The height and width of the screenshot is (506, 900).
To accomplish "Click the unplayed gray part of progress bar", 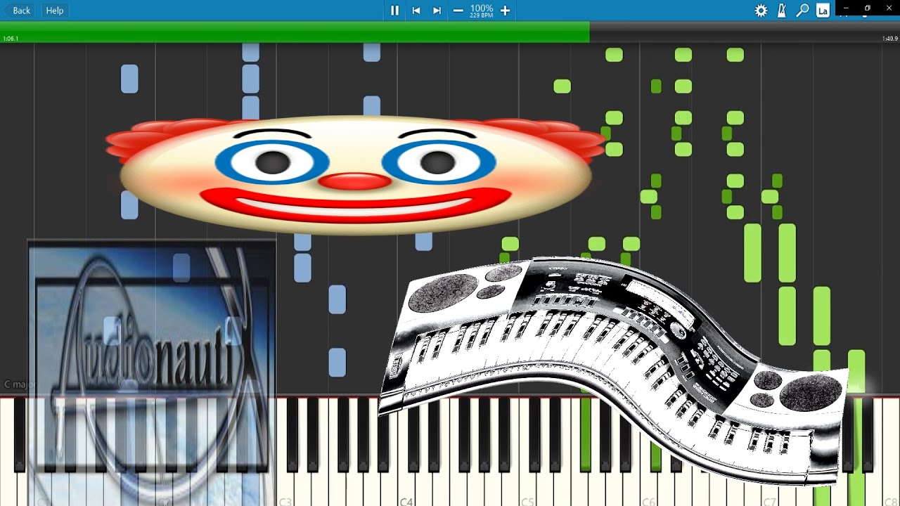I will coord(745,32).
